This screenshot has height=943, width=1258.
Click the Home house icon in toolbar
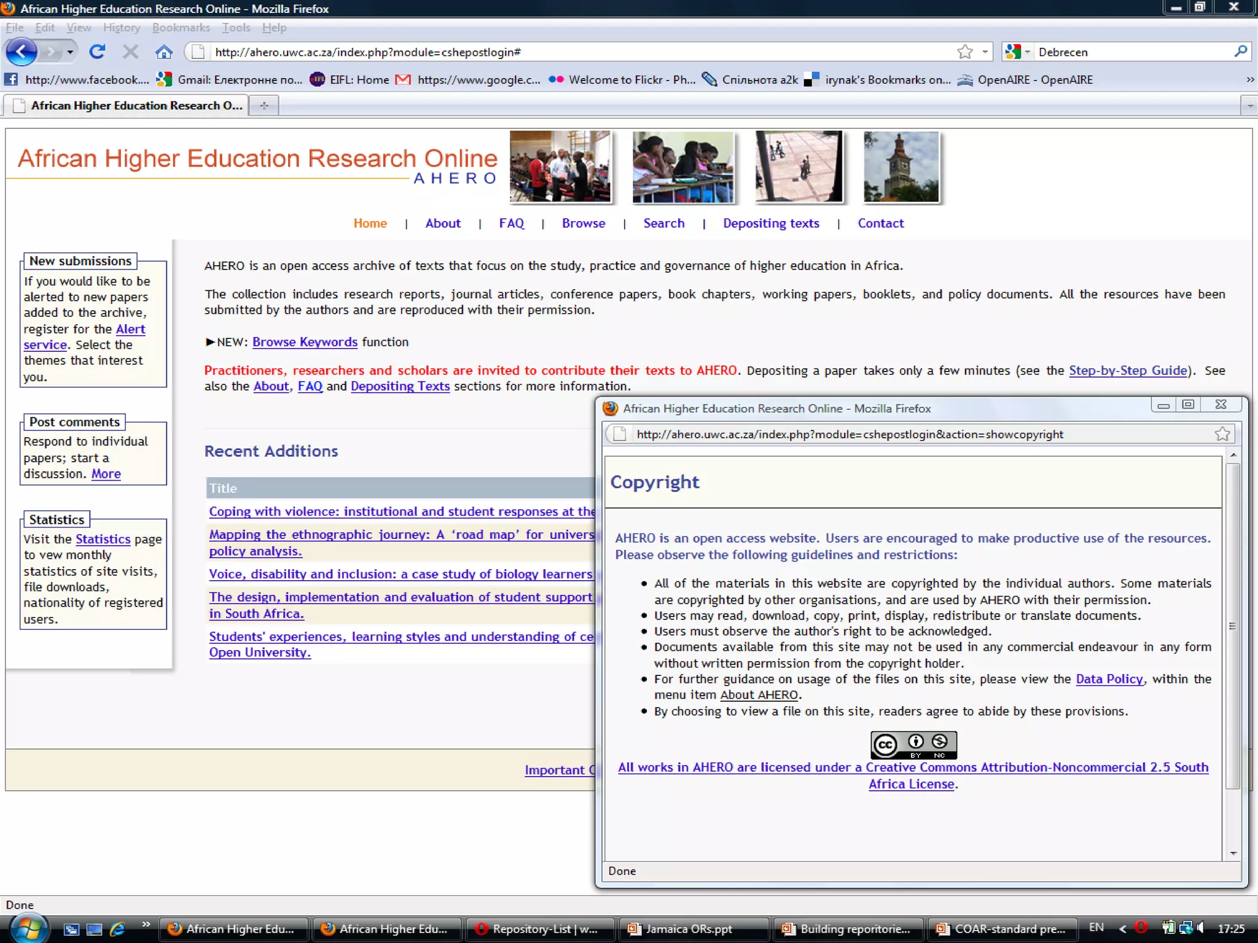click(163, 52)
